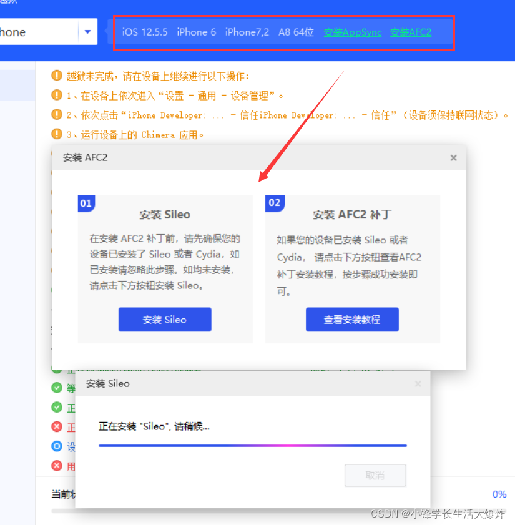Click the warning icon beside 越狱未完成
The height and width of the screenshot is (525, 515).
pos(57,76)
